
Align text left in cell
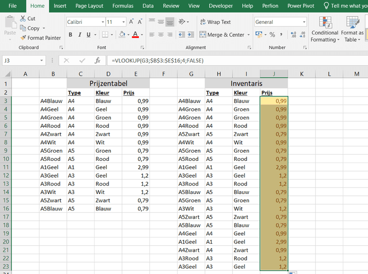(152, 35)
